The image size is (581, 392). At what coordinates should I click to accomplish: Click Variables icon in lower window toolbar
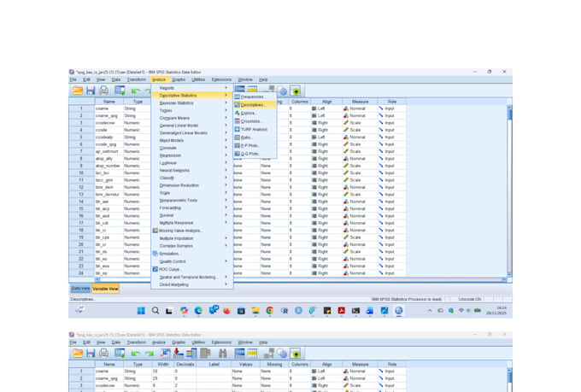click(191, 353)
